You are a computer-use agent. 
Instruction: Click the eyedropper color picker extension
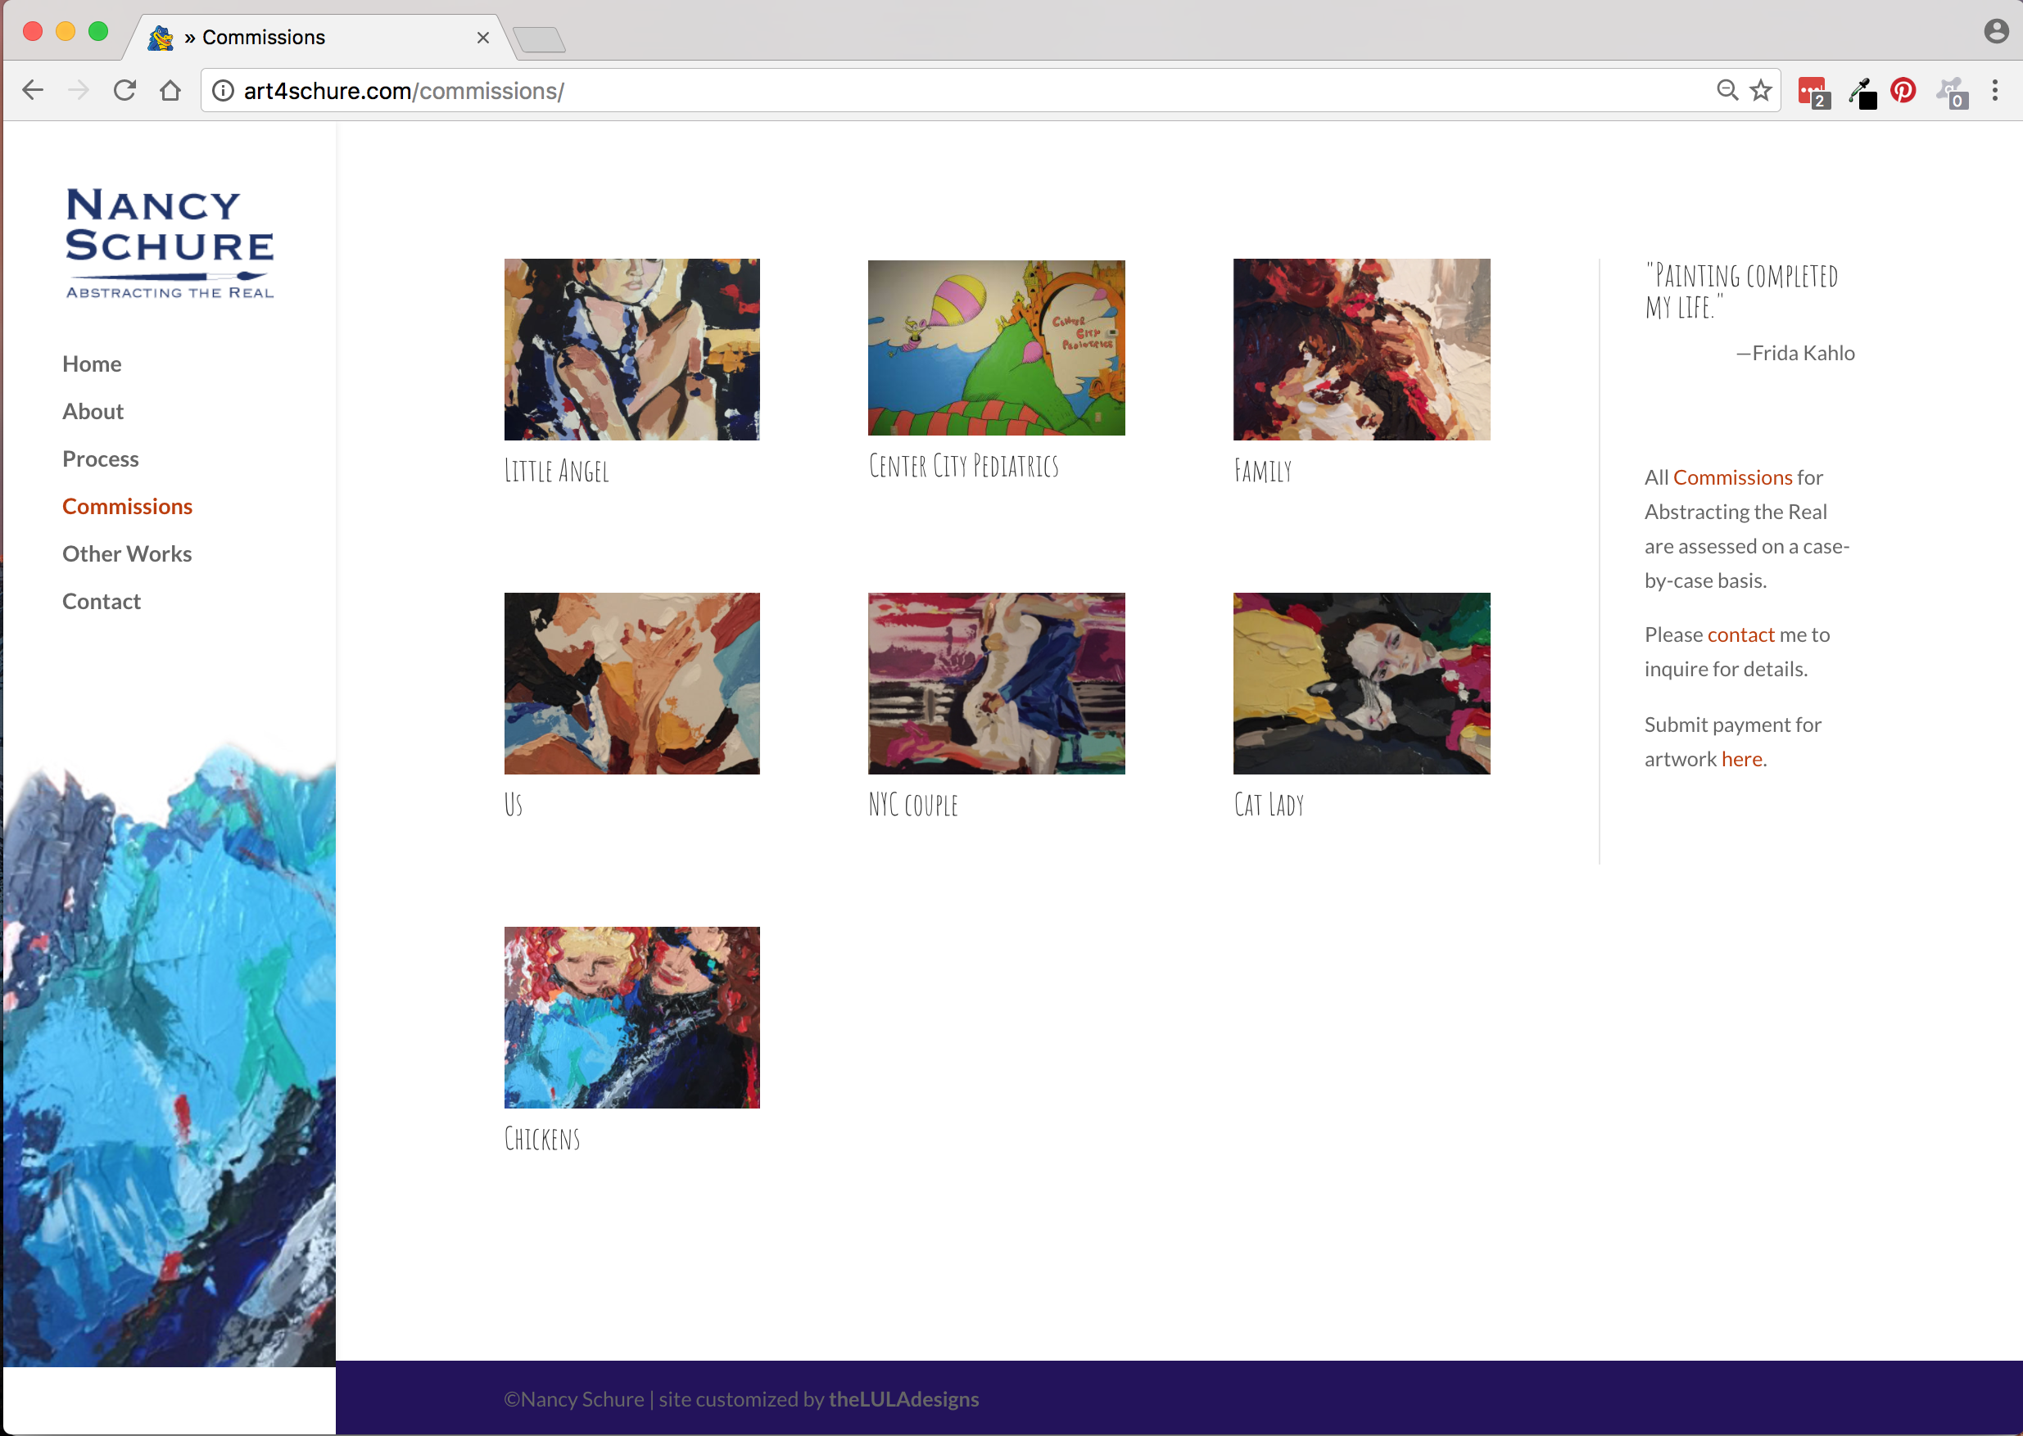point(1862,93)
